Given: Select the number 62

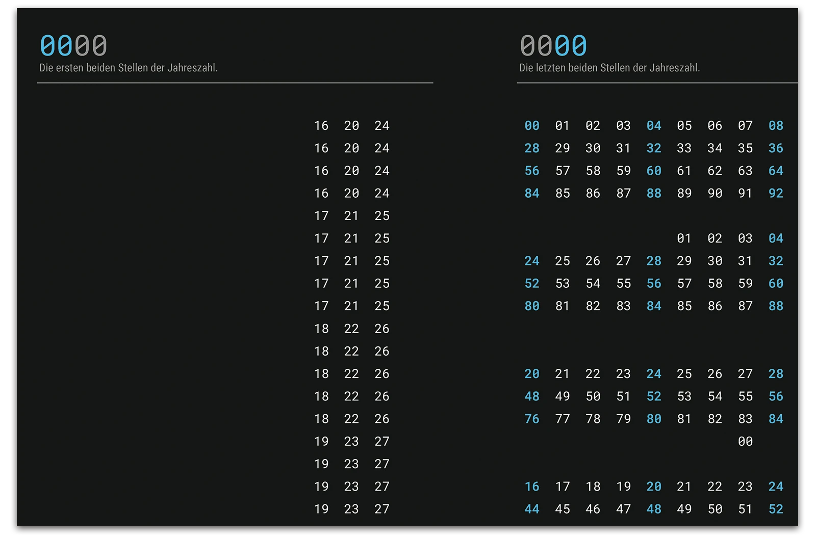Looking at the screenshot, I should tap(715, 171).
